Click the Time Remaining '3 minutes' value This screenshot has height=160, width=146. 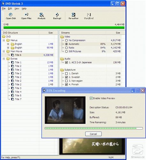click(x=120, y=122)
